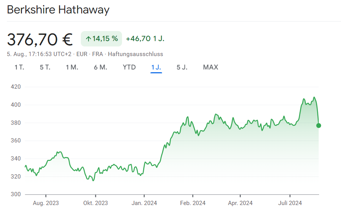This screenshot has width=341, height=215.
Task: Click the Apr. 2024 axis label
Action: [x=240, y=203]
